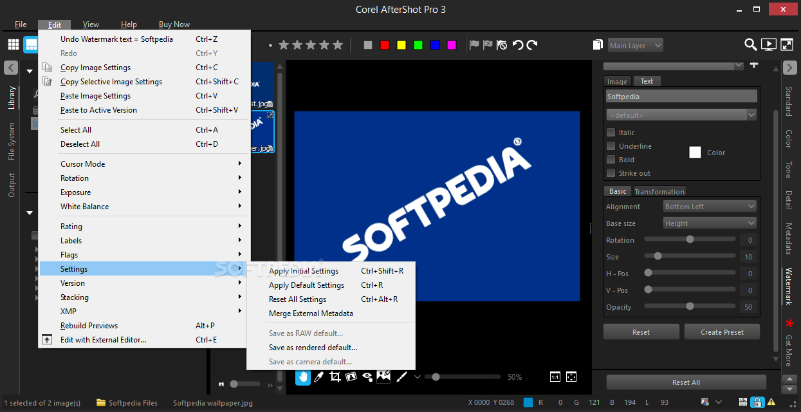This screenshot has height=412, width=801.
Task: Click the rotate left arrow icon
Action: click(518, 45)
